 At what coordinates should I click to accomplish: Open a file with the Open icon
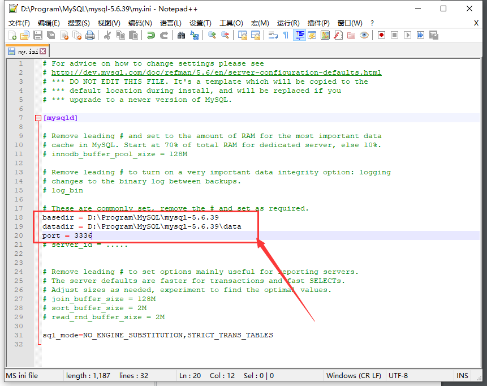tap(25, 35)
